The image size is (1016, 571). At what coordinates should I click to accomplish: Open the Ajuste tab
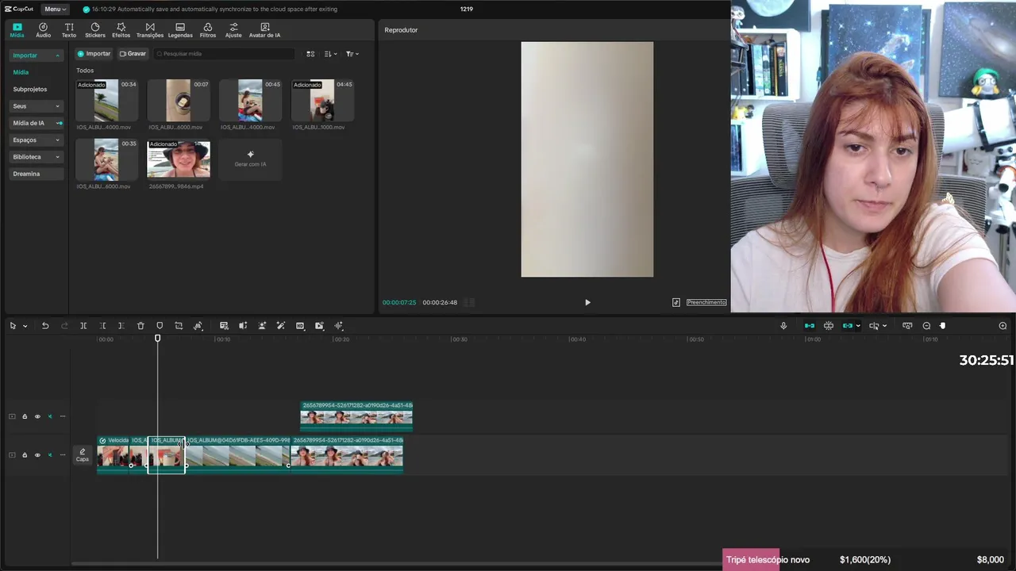(233, 30)
